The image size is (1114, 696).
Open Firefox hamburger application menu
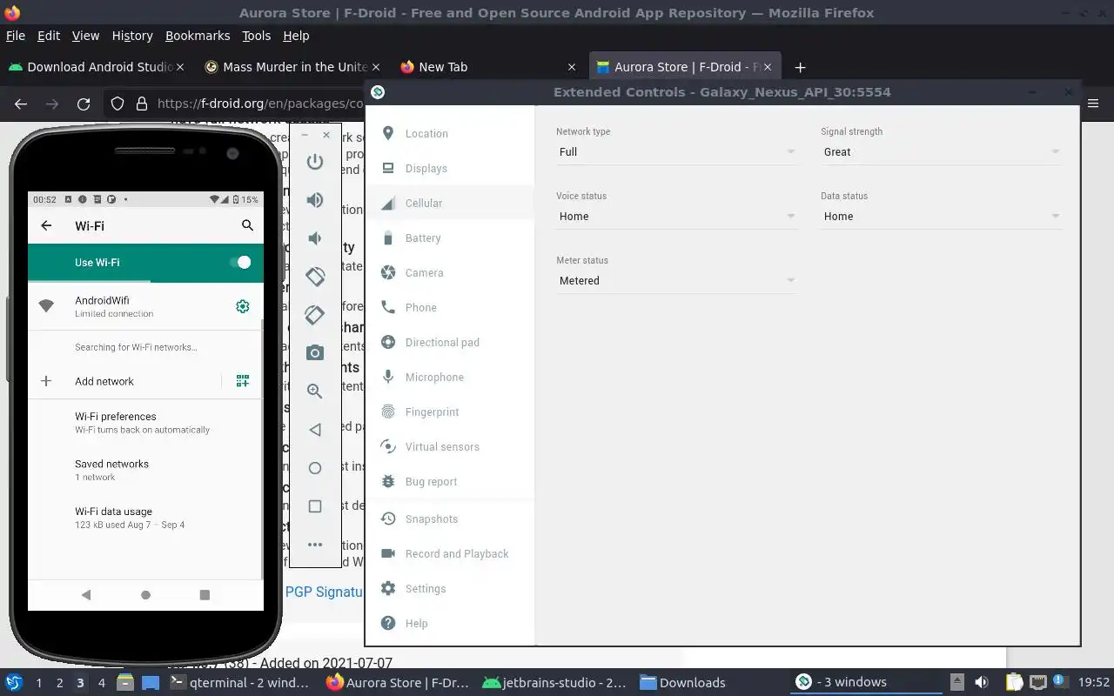1094,104
